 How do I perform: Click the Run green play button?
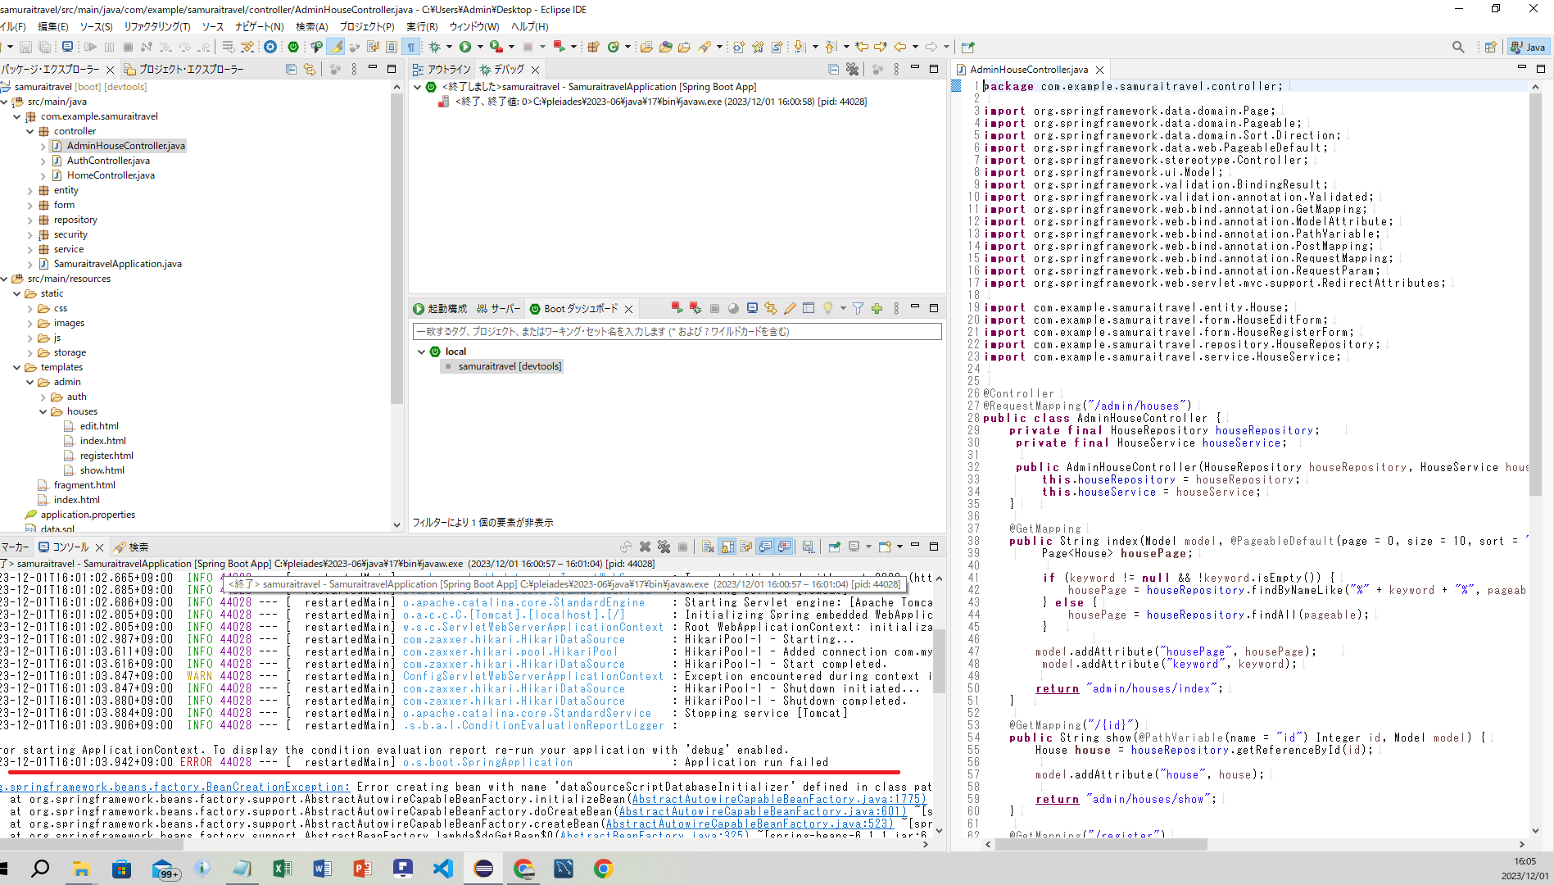coord(464,47)
